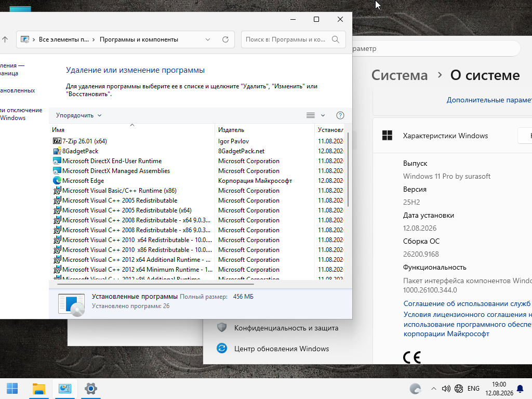
Task: Open Дополнительные параметры link in Settings
Action: (489, 100)
